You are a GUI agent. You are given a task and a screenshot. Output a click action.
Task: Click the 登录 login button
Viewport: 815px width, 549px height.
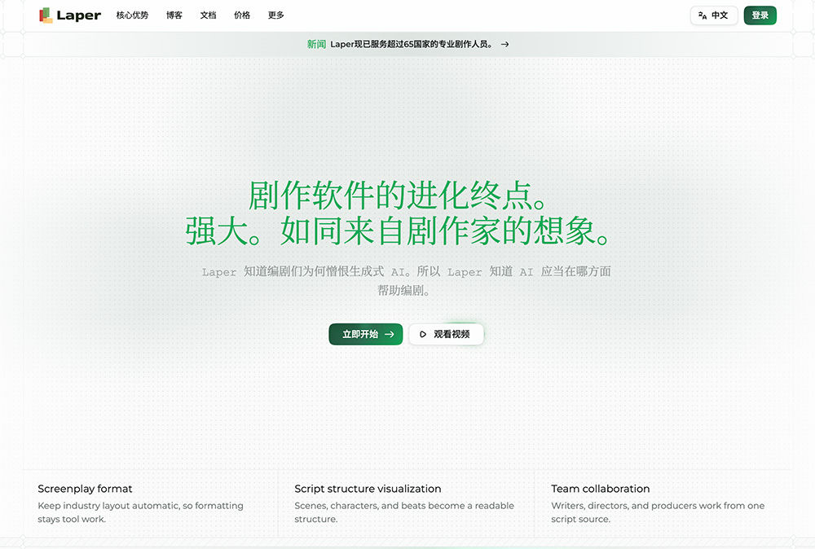[760, 15]
